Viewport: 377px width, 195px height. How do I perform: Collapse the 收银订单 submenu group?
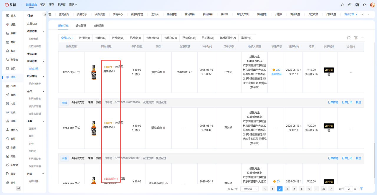(43, 31)
